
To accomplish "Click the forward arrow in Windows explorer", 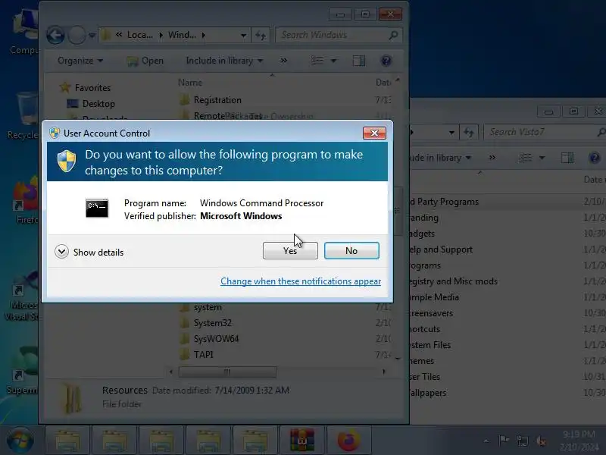I will (x=77, y=36).
